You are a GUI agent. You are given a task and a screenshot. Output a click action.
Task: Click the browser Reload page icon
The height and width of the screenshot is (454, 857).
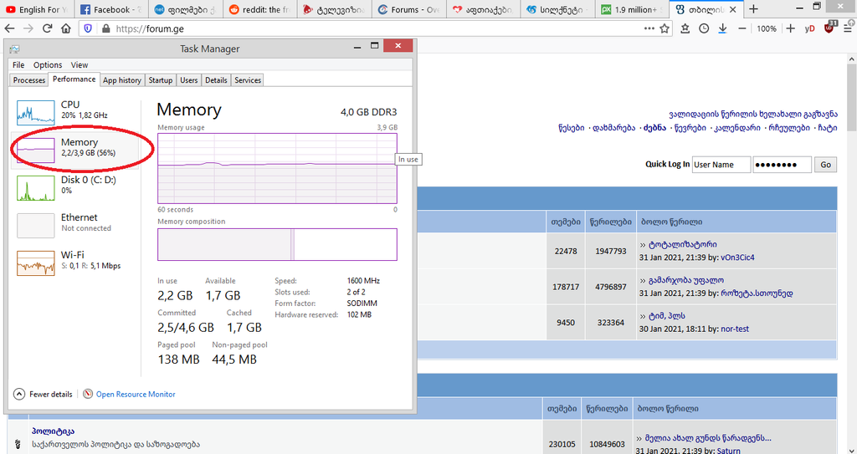pos(46,28)
